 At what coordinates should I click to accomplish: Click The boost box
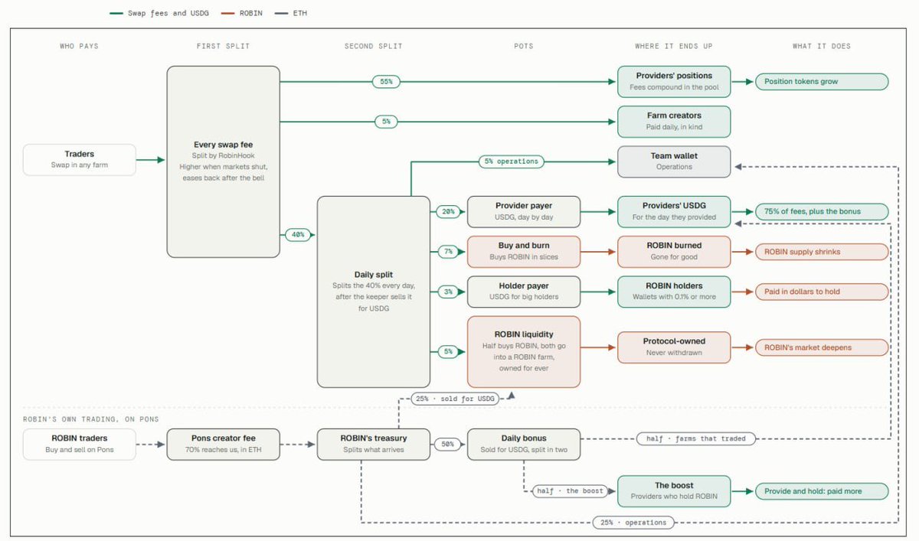coord(674,490)
